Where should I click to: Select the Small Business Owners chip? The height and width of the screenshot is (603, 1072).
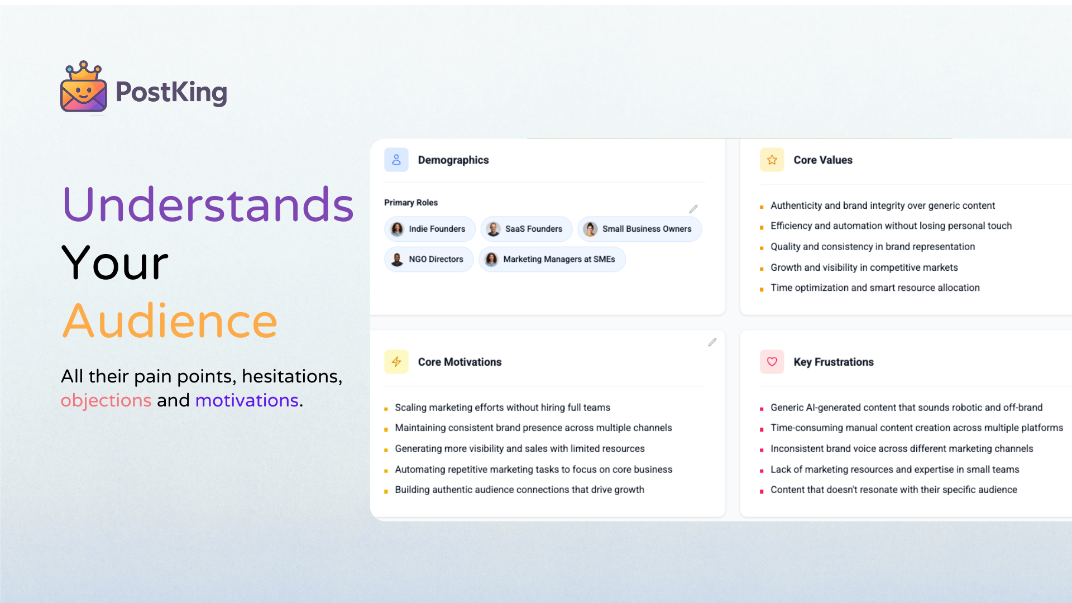pos(639,229)
